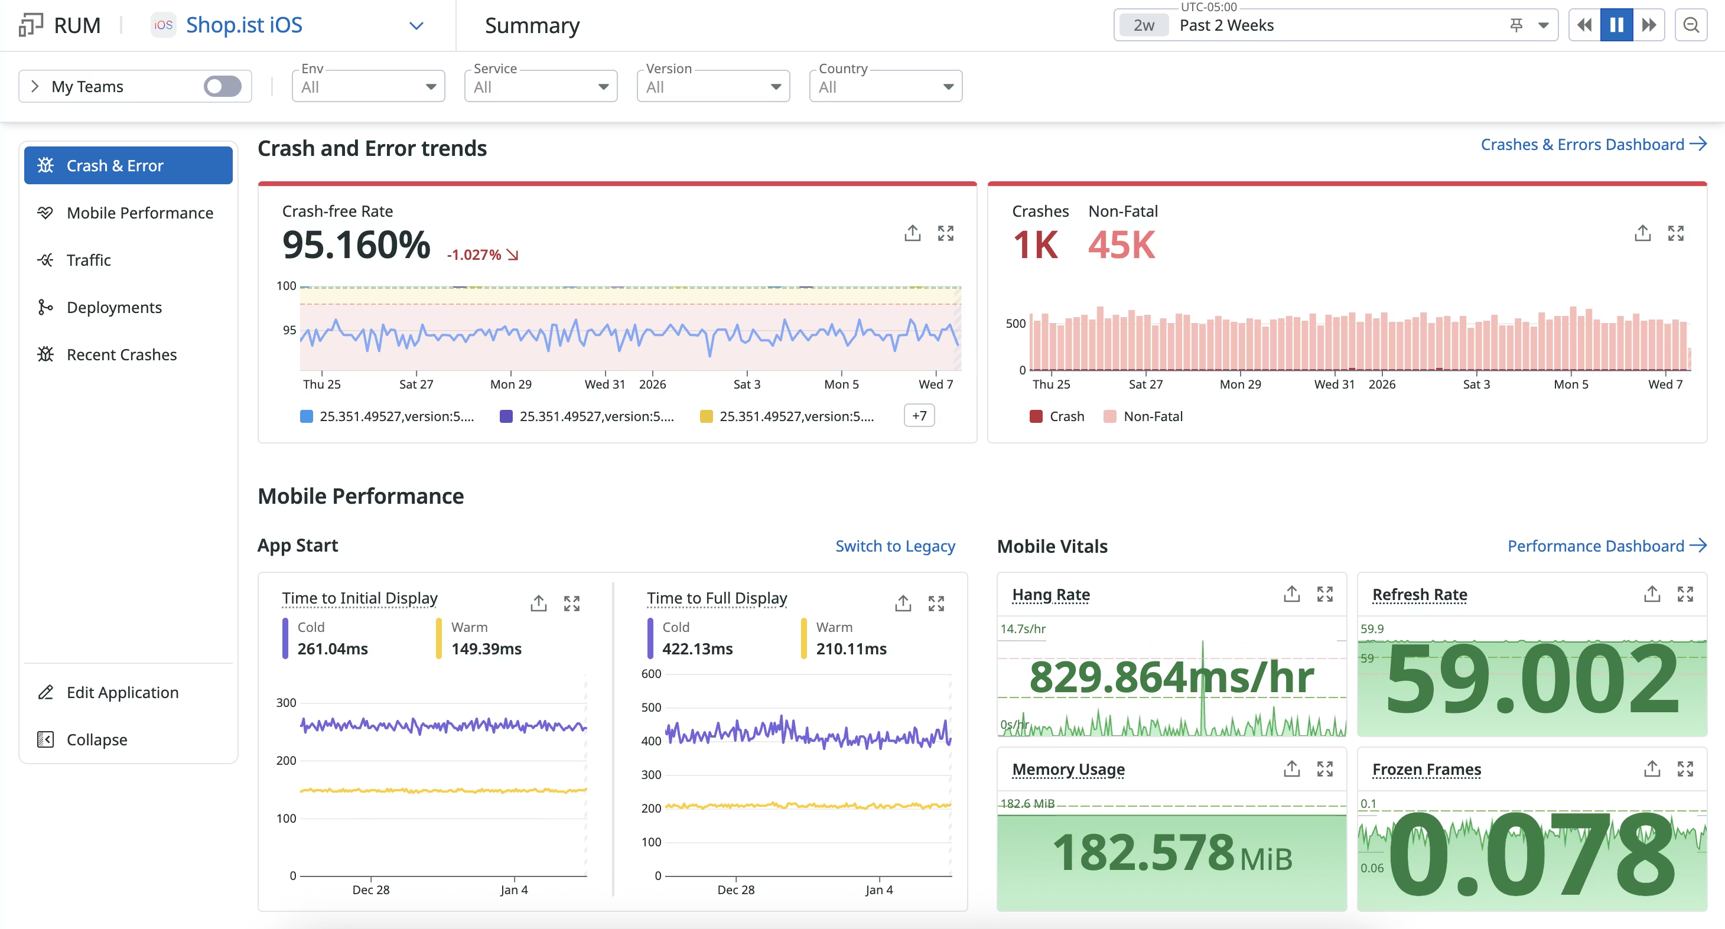Image resolution: width=1725 pixels, height=929 pixels.
Task: Open Recent Crashes section
Action: (x=122, y=355)
